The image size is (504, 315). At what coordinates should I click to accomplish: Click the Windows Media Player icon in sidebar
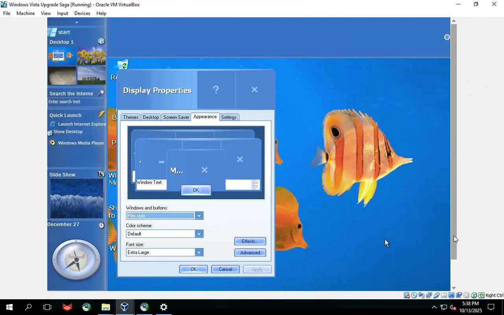click(x=53, y=143)
